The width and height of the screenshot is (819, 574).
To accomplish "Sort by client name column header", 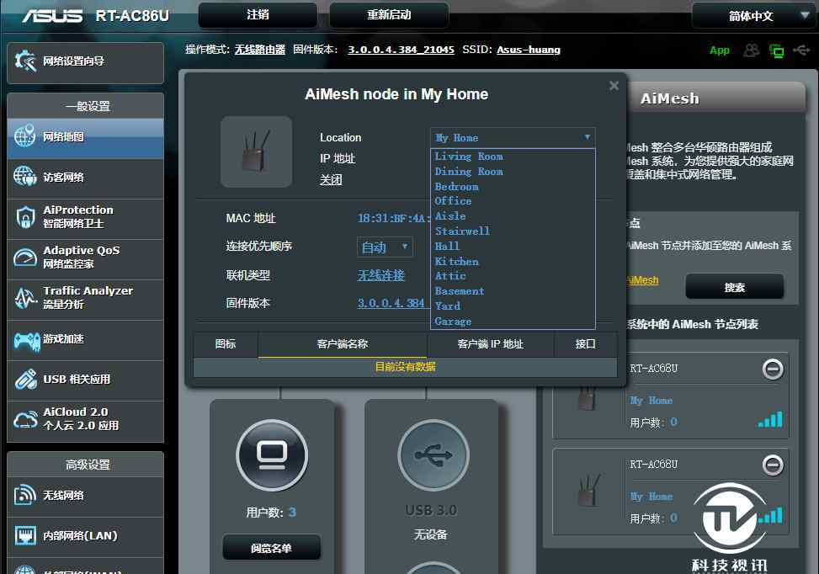I will click(343, 344).
